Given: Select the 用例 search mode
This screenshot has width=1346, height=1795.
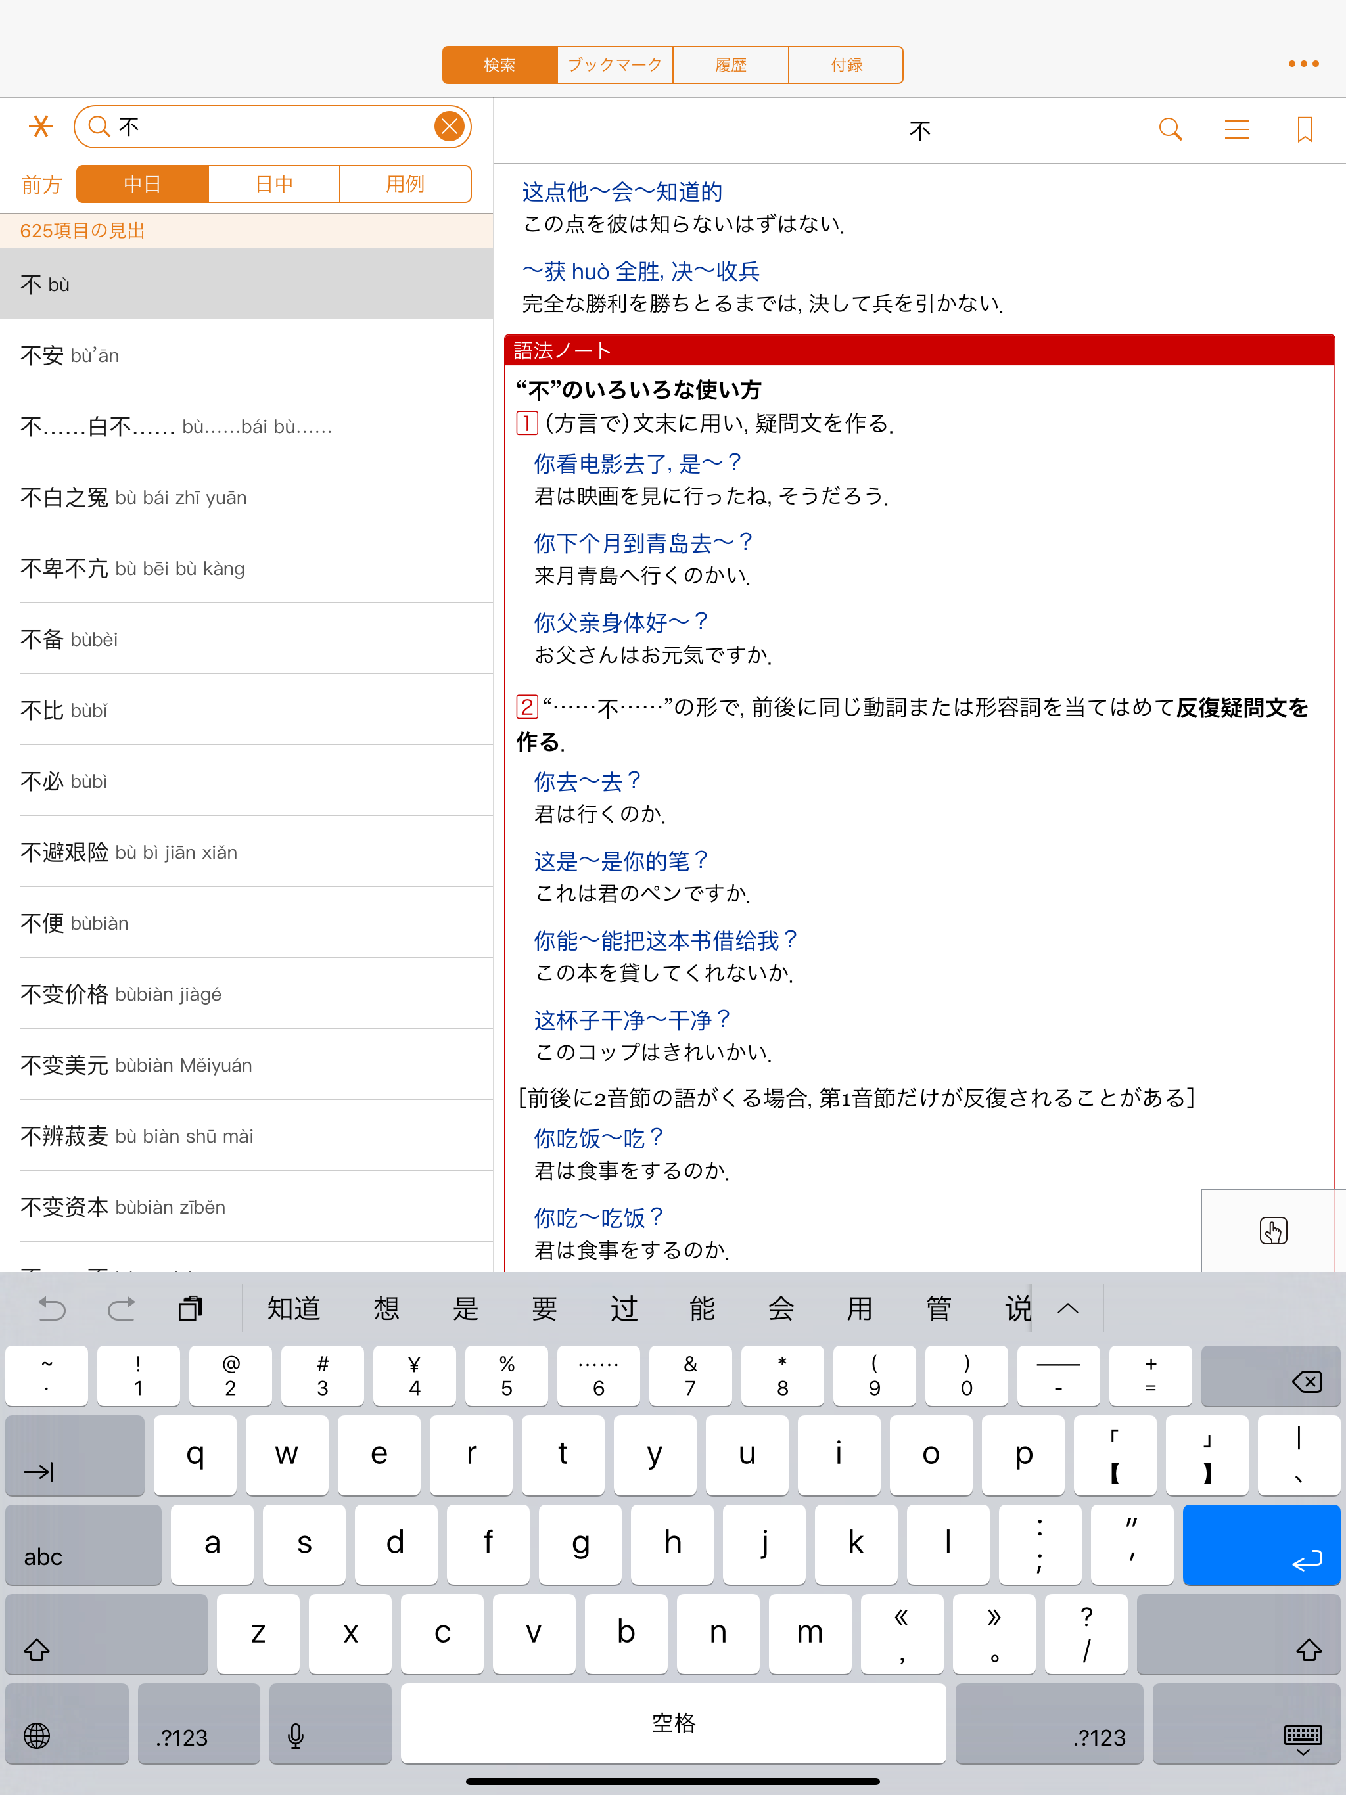Looking at the screenshot, I should click(x=405, y=184).
